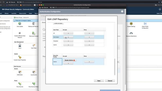Image resolution: width=162 pixels, height=91 pixels.
Task: Save the LDAP repository settings
Action: (99, 81)
